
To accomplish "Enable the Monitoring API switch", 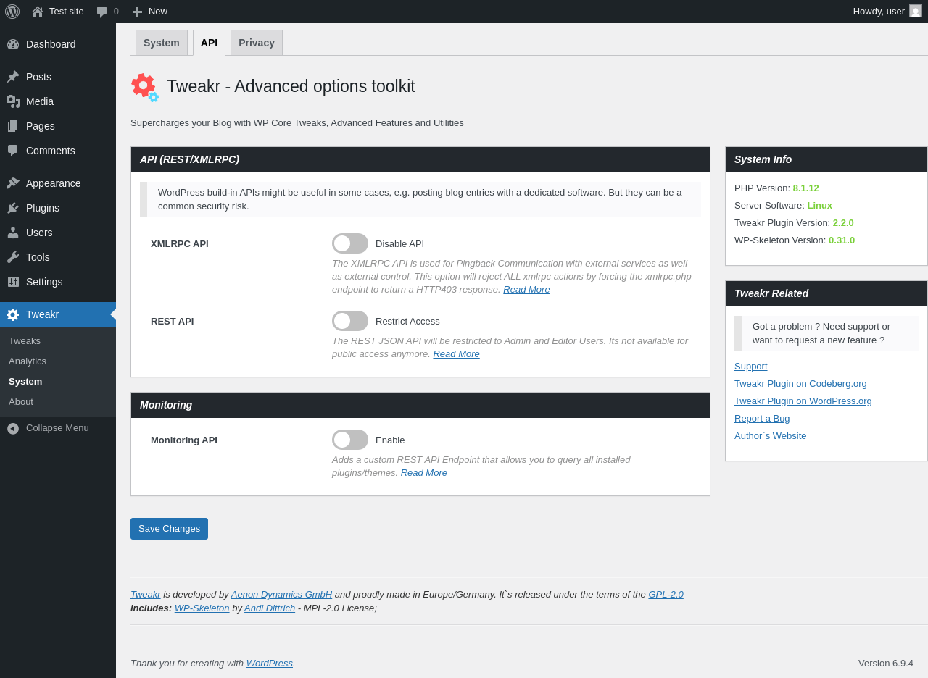I will tap(350, 440).
